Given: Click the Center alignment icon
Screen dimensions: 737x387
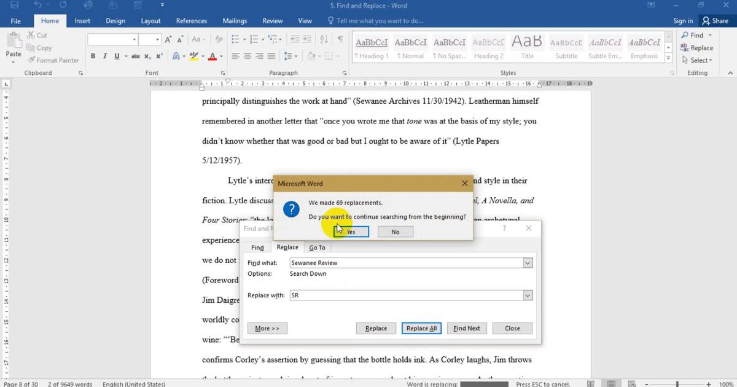Looking at the screenshot, I should (x=248, y=56).
